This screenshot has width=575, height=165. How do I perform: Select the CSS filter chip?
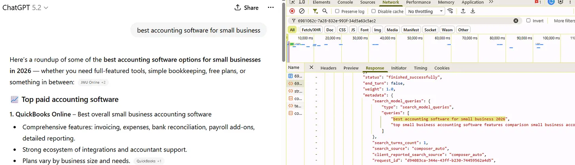pyautogui.click(x=342, y=30)
